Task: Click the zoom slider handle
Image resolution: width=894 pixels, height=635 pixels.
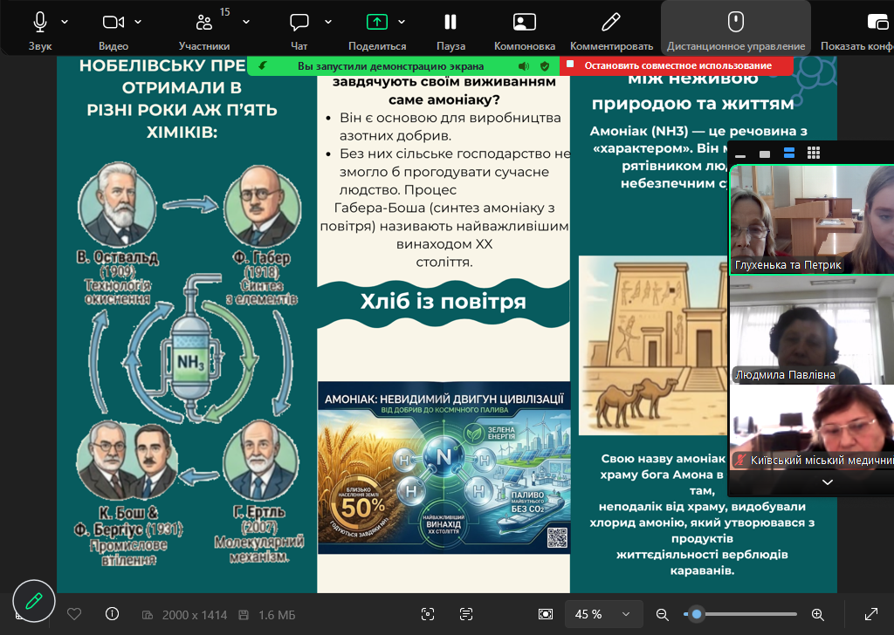Action: 696,614
